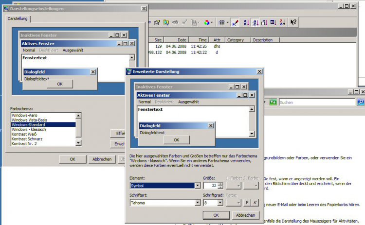Screen dimensions: 365x225
Task: Click the eye icon in file toolbar
Action: click(175, 22)
